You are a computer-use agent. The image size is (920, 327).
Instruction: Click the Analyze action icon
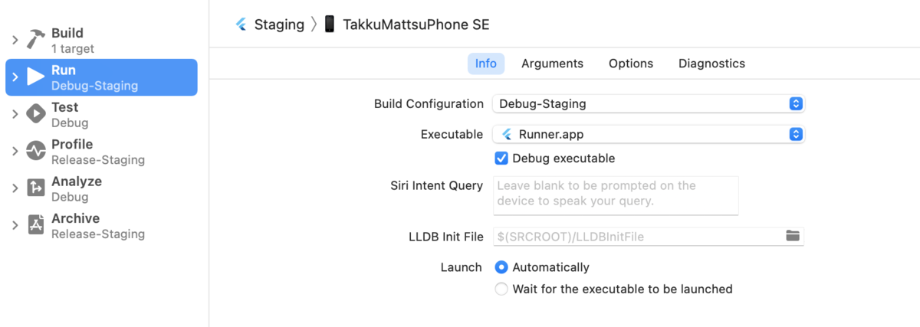coord(36,188)
